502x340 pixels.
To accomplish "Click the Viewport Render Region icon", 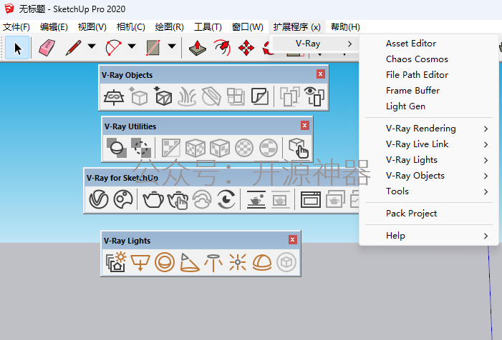I will pyautogui.click(x=281, y=199).
